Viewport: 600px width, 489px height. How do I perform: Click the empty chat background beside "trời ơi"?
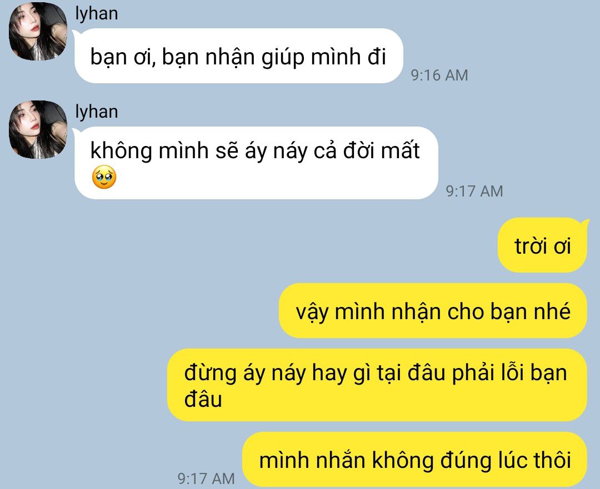tap(306, 245)
